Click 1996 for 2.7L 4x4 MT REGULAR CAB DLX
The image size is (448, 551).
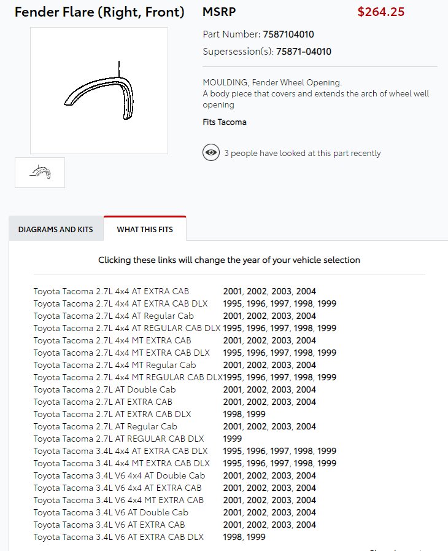point(256,377)
